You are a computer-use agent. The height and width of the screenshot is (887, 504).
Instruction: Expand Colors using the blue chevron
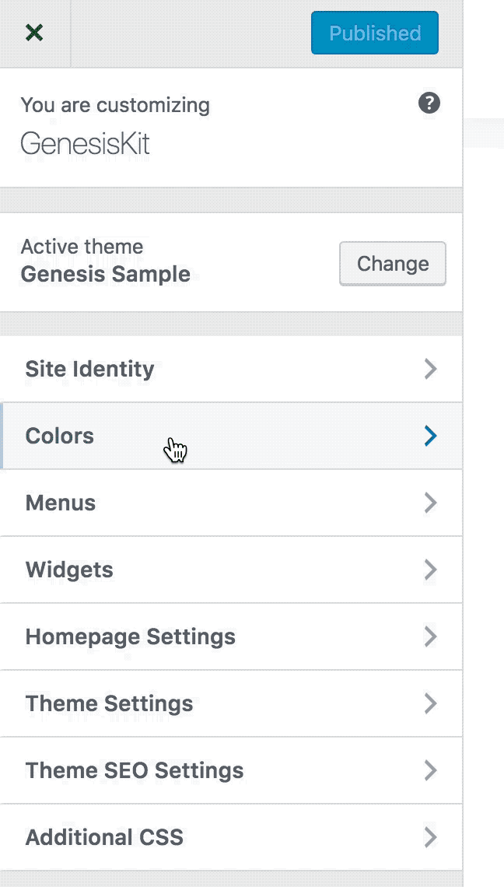click(x=430, y=436)
